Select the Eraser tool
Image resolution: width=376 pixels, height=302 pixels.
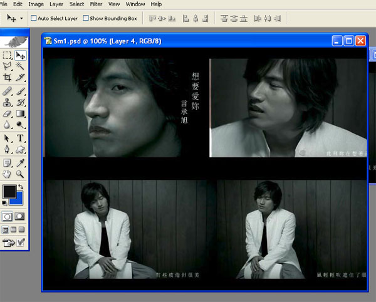[7, 113]
